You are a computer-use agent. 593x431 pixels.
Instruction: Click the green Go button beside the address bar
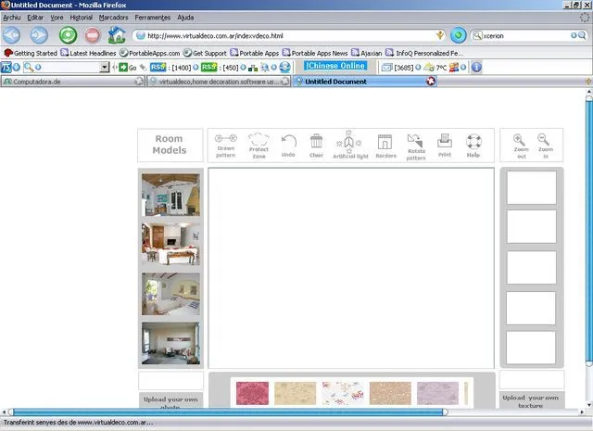(x=458, y=35)
